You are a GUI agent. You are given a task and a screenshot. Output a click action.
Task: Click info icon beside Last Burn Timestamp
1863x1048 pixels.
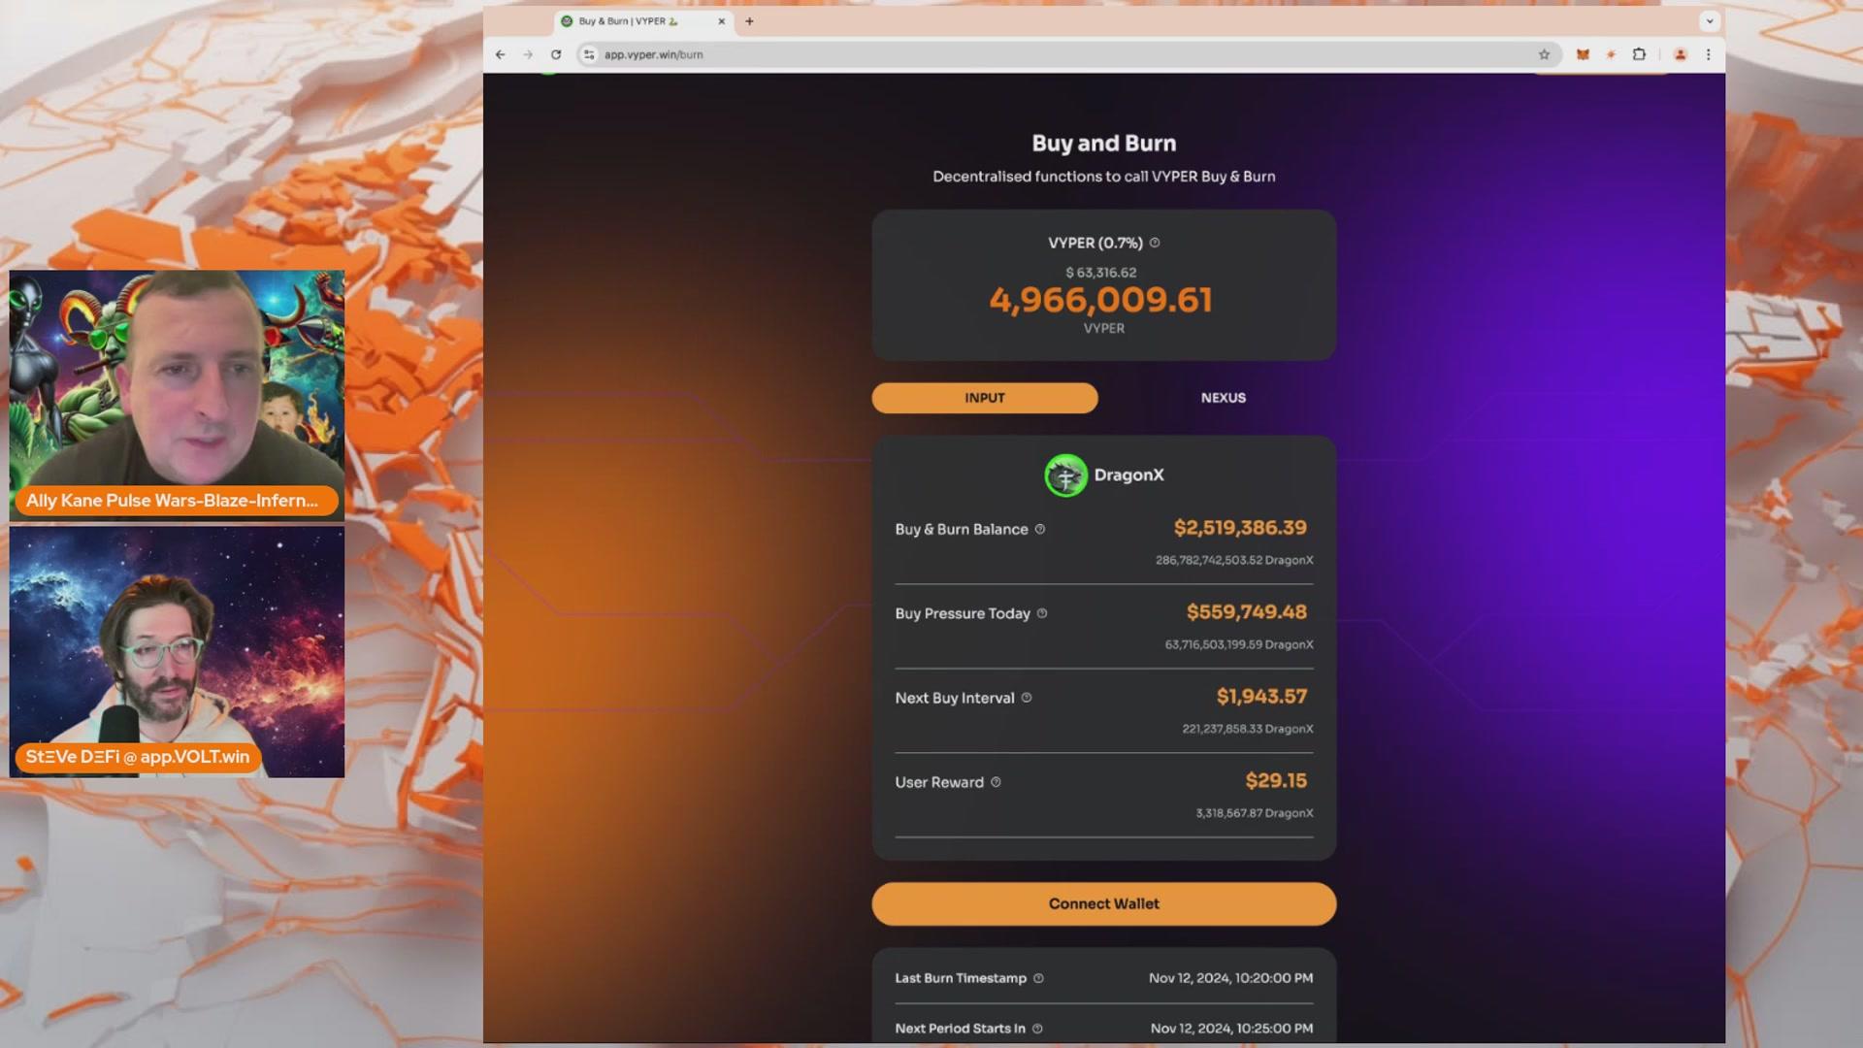click(x=1038, y=978)
